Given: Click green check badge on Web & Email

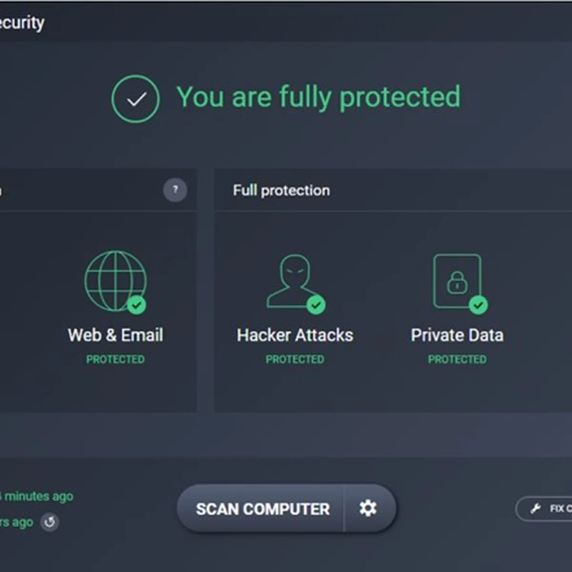Looking at the screenshot, I should point(137,305).
